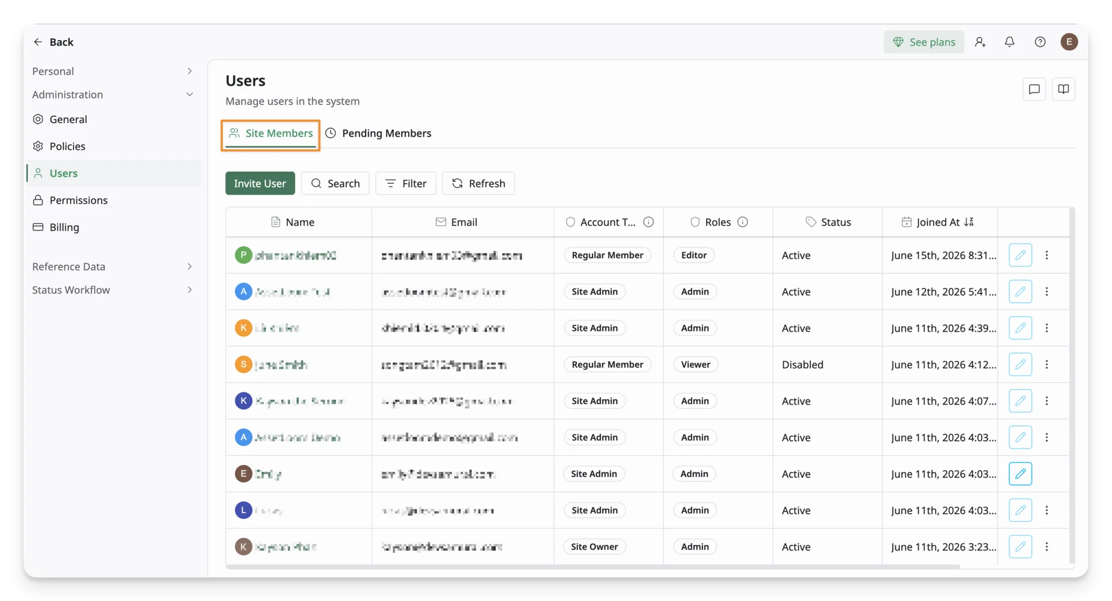Open more options for the Disabled user
This screenshot has height=601, width=1112.
[1047, 364]
